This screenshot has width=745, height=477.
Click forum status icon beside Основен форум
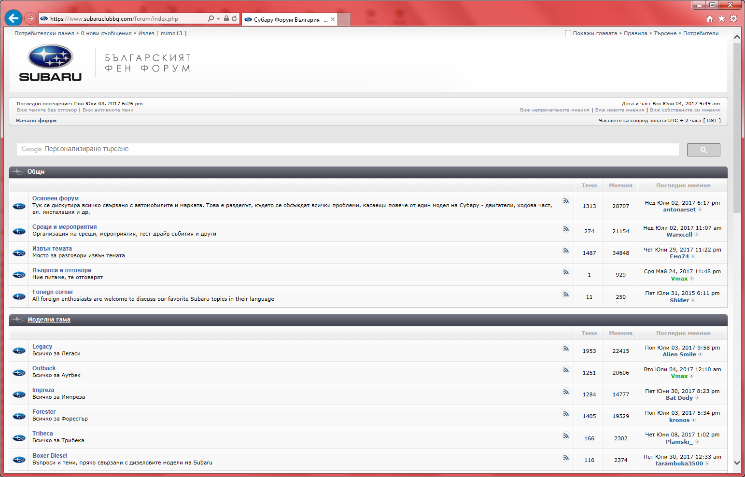pos(19,206)
